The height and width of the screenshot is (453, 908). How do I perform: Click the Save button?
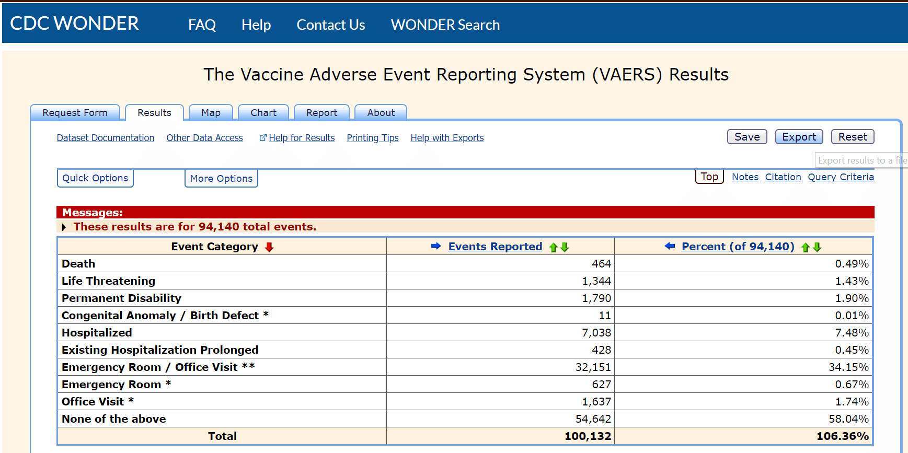click(747, 137)
